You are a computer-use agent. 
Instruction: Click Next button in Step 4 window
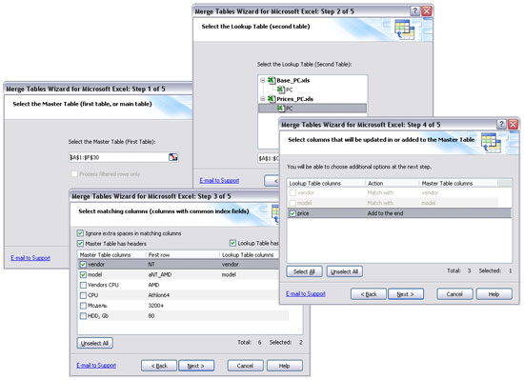tap(406, 294)
